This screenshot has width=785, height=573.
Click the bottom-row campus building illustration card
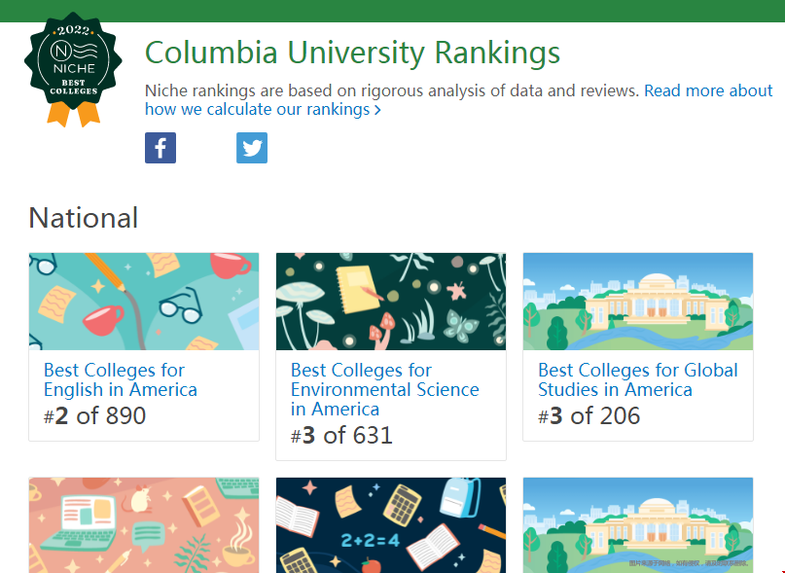(638, 525)
